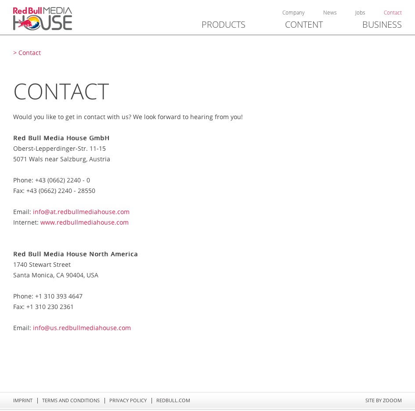Click Site by Zooom credit
This screenshot has height=411, width=415.
[383, 400]
